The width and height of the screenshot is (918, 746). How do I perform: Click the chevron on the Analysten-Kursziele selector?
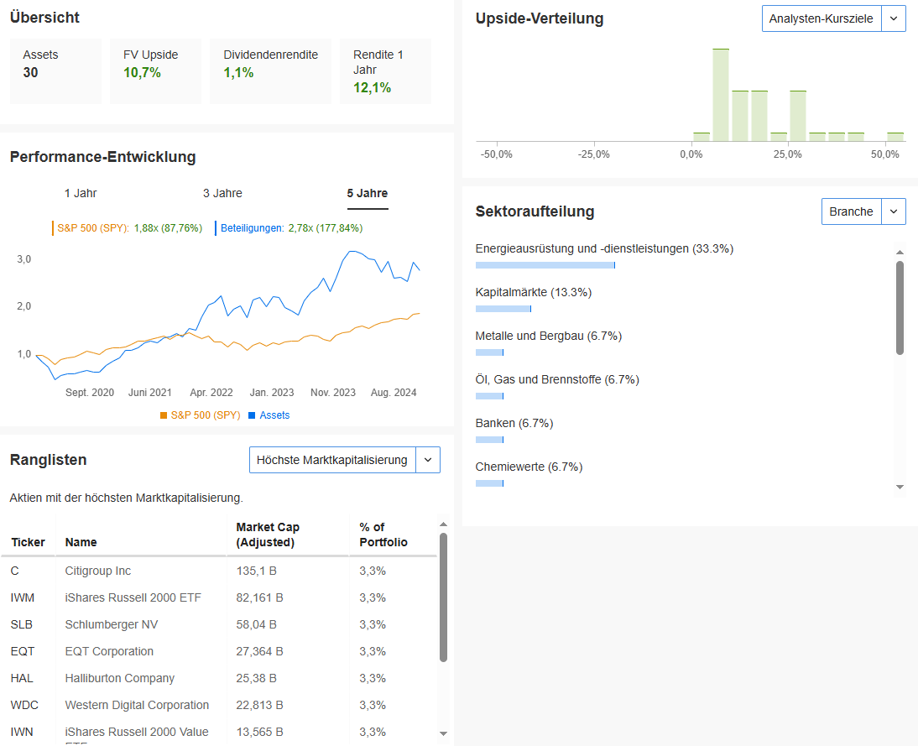click(x=893, y=18)
